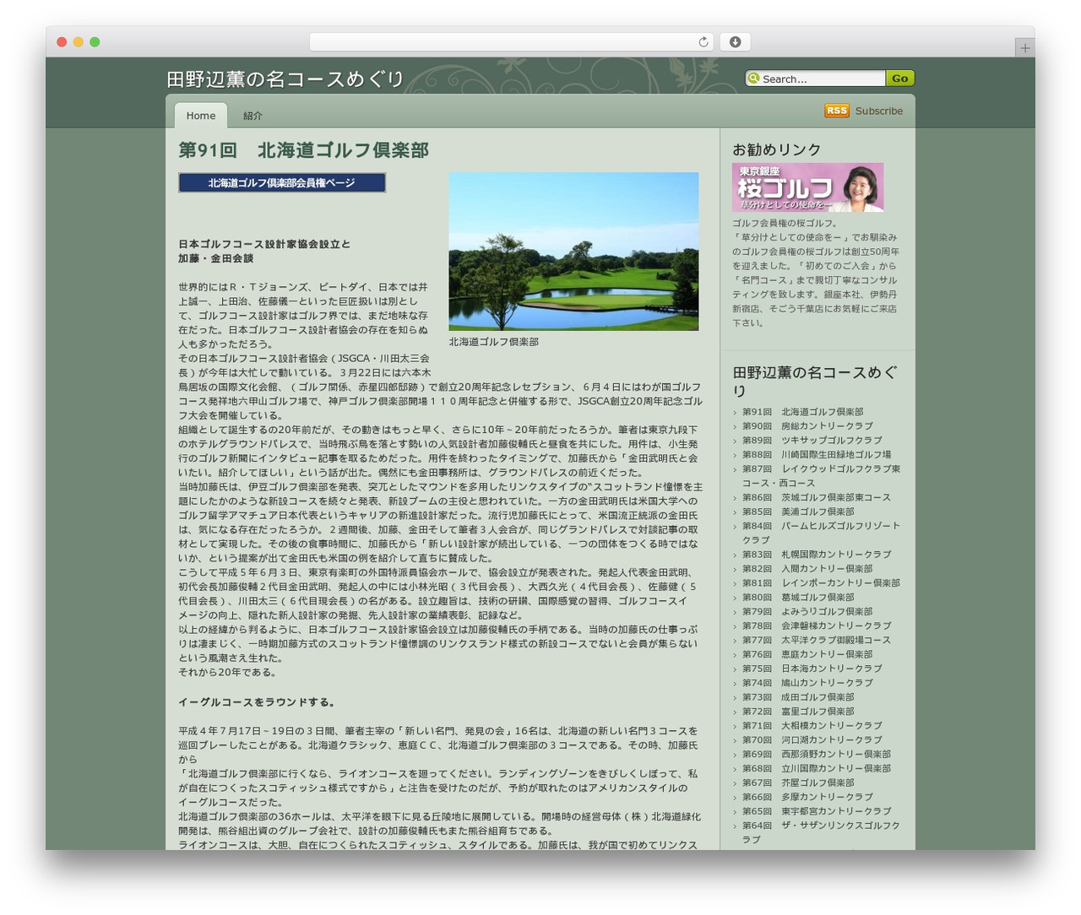The height and width of the screenshot is (915, 1081).
Task: Click the green macOS zoom window button
Action: click(95, 42)
